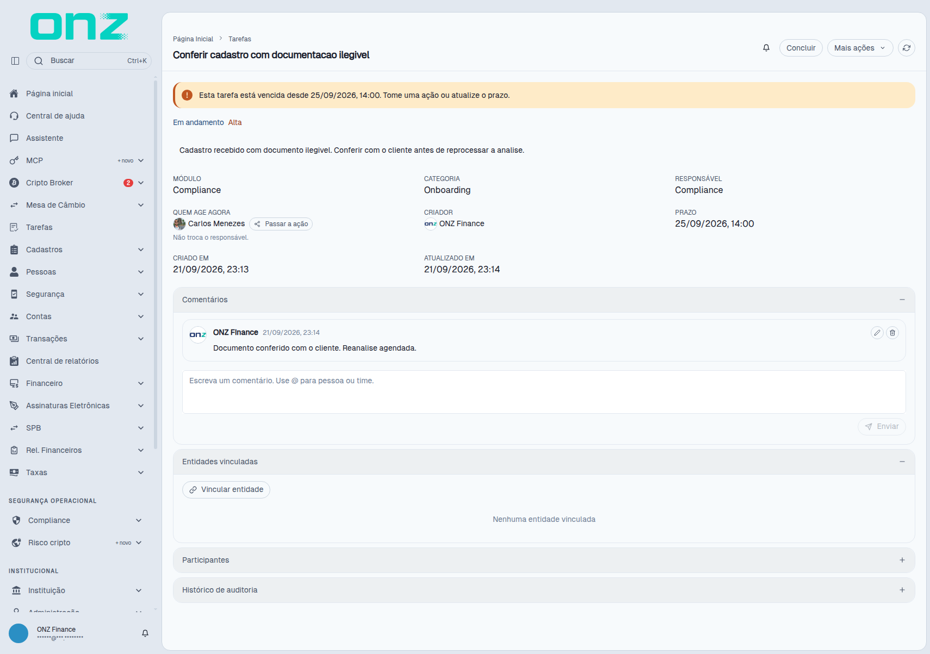Click the Buscar search field

tap(89, 61)
